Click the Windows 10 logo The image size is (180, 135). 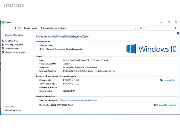point(151,49)
